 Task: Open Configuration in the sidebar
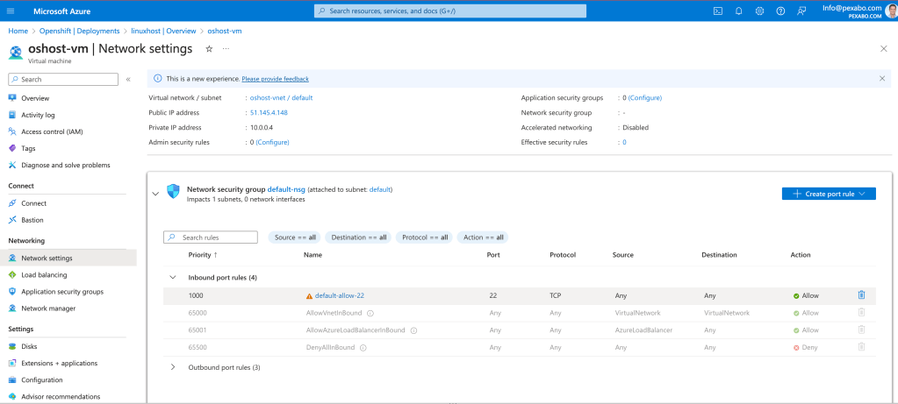[x=42, y=380]
